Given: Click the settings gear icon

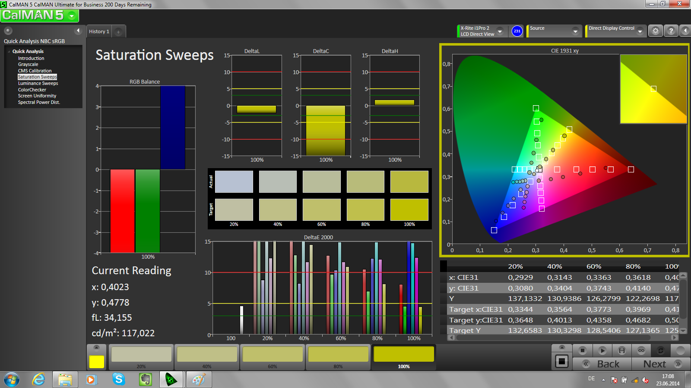Looking at the screenshot, I should click(656, 31).
